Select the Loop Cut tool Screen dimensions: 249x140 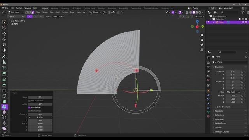4,91
